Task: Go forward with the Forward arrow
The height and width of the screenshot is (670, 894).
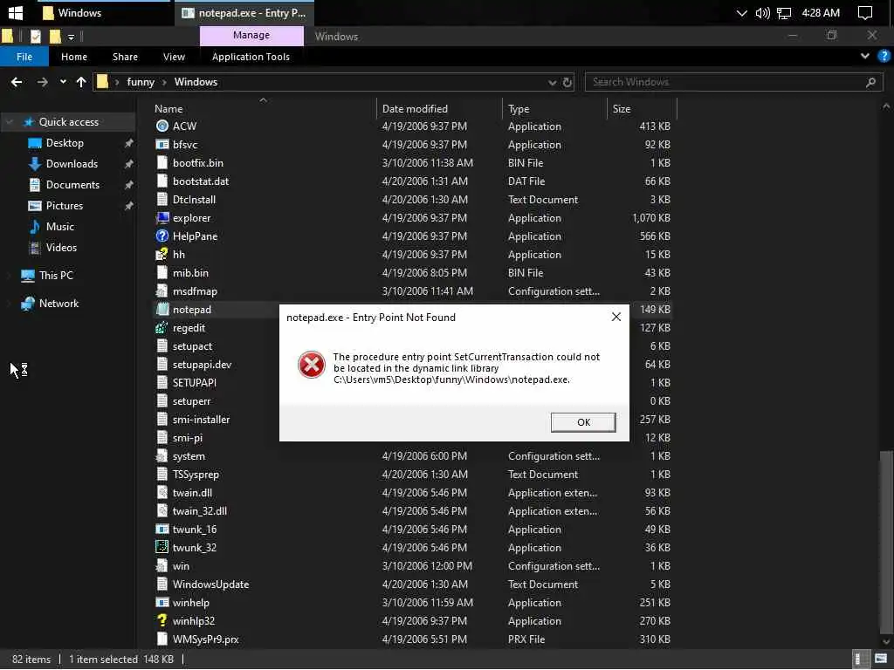Action: point(42,82)
